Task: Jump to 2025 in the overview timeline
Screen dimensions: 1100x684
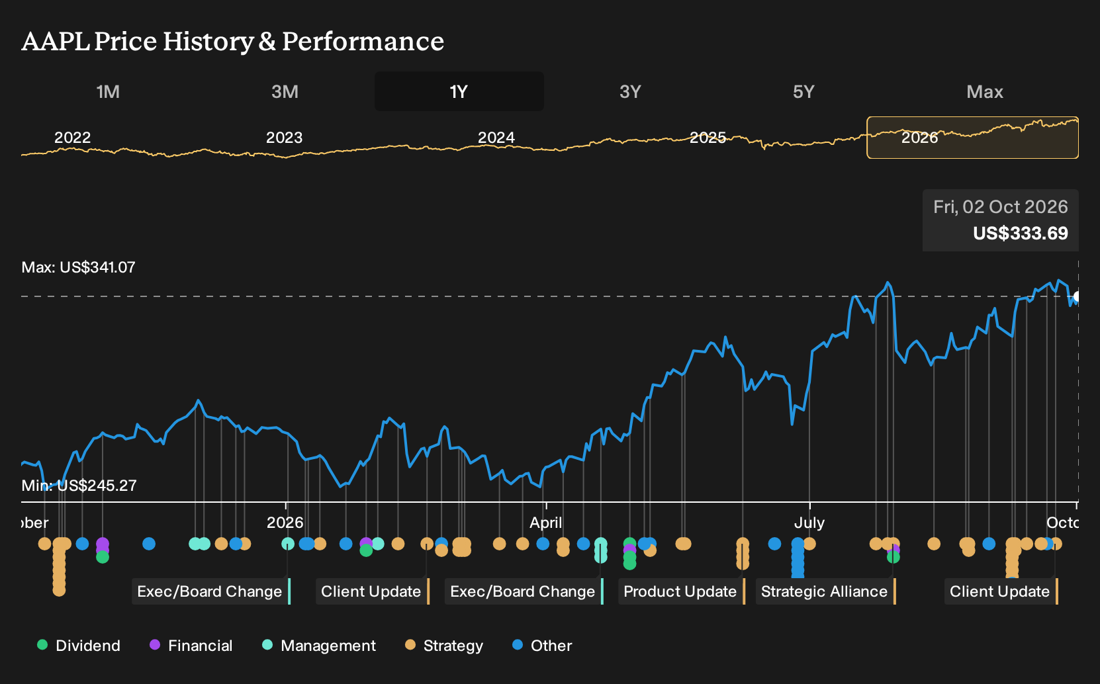Action: (708, 138)
